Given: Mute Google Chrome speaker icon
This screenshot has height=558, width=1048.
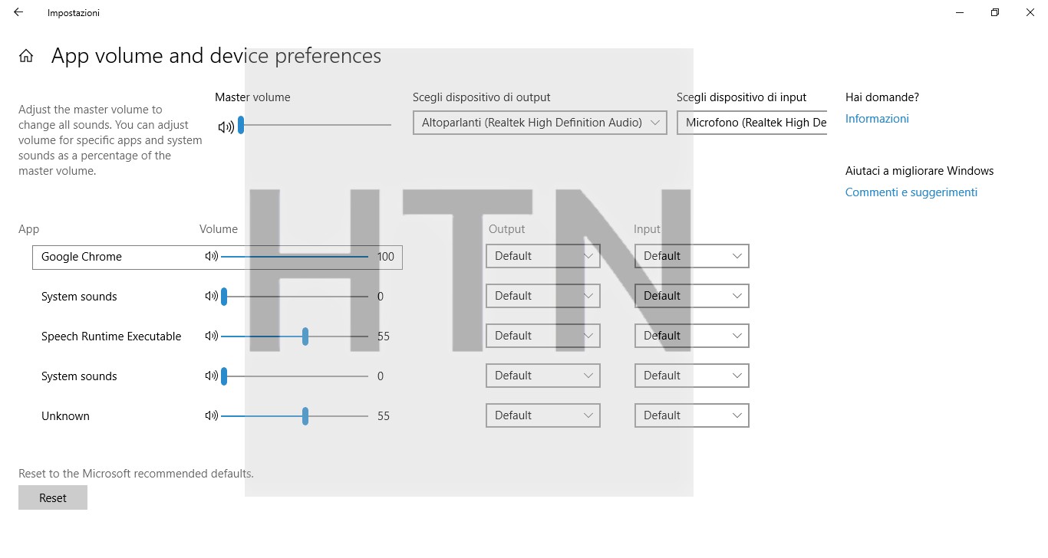Looking at the screenshot, I should coord(212,256).
